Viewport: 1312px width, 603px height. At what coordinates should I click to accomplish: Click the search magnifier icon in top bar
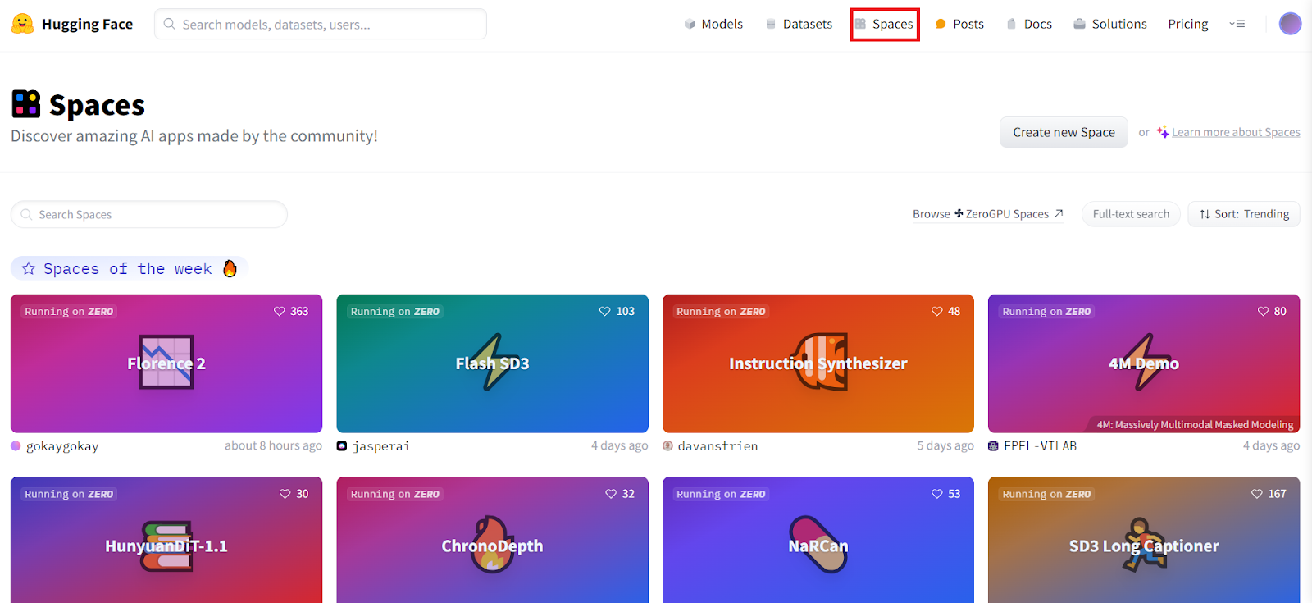[x=169, y=24]
